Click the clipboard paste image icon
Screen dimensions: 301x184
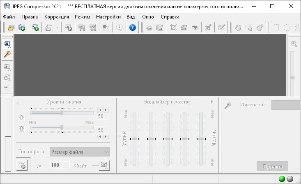(159, 28)
